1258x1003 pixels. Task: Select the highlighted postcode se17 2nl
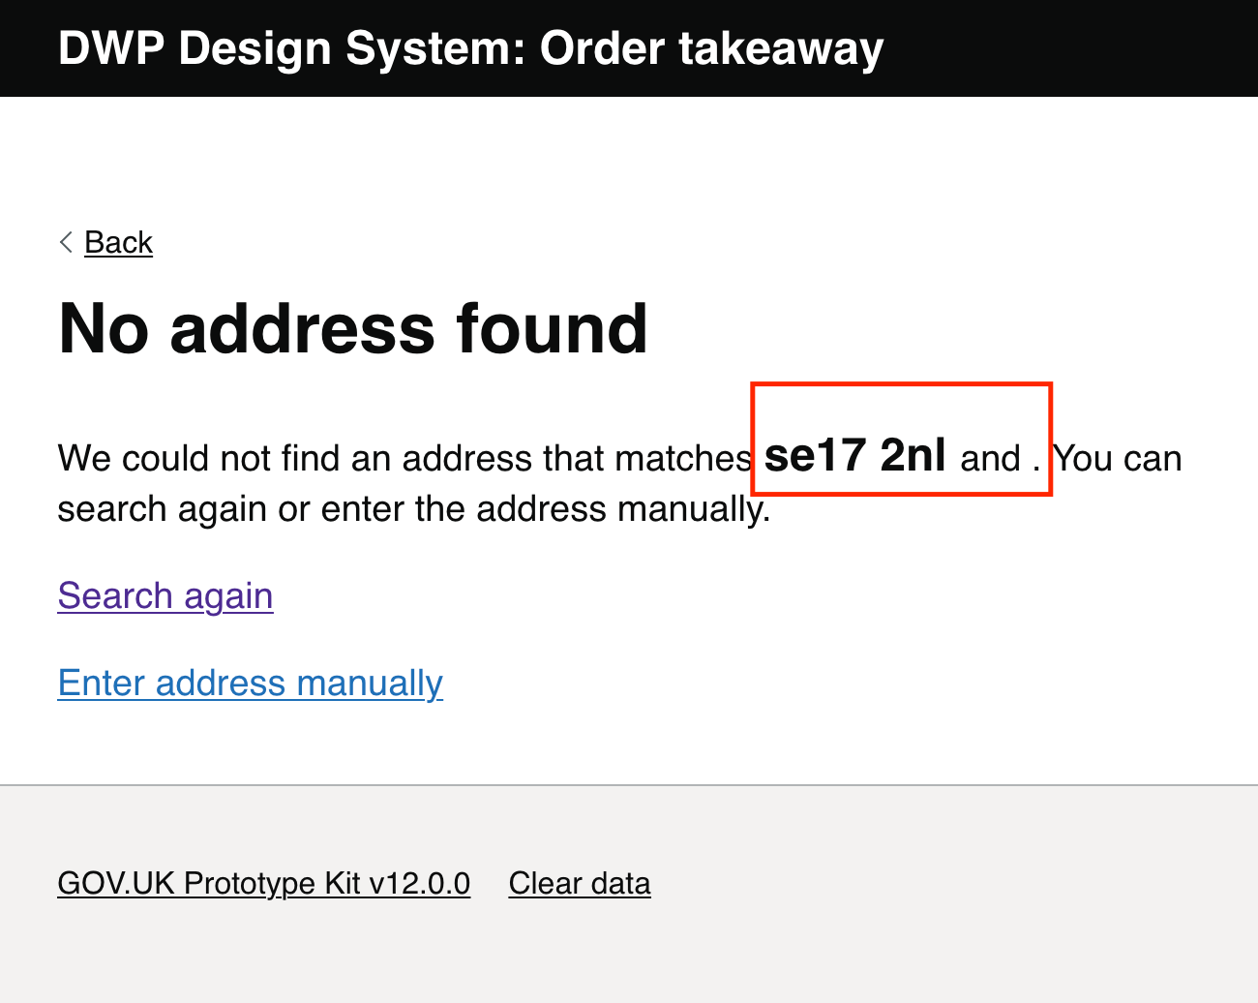854,457
